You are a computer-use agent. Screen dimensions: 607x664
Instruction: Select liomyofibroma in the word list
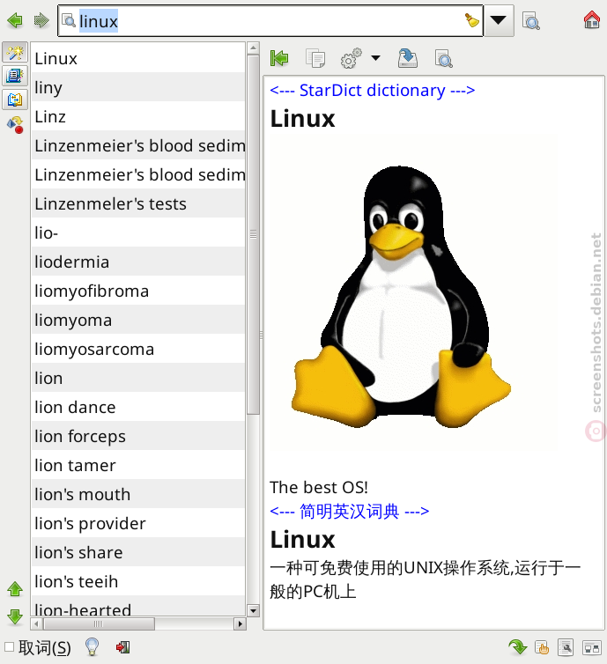tap(138, 291)
